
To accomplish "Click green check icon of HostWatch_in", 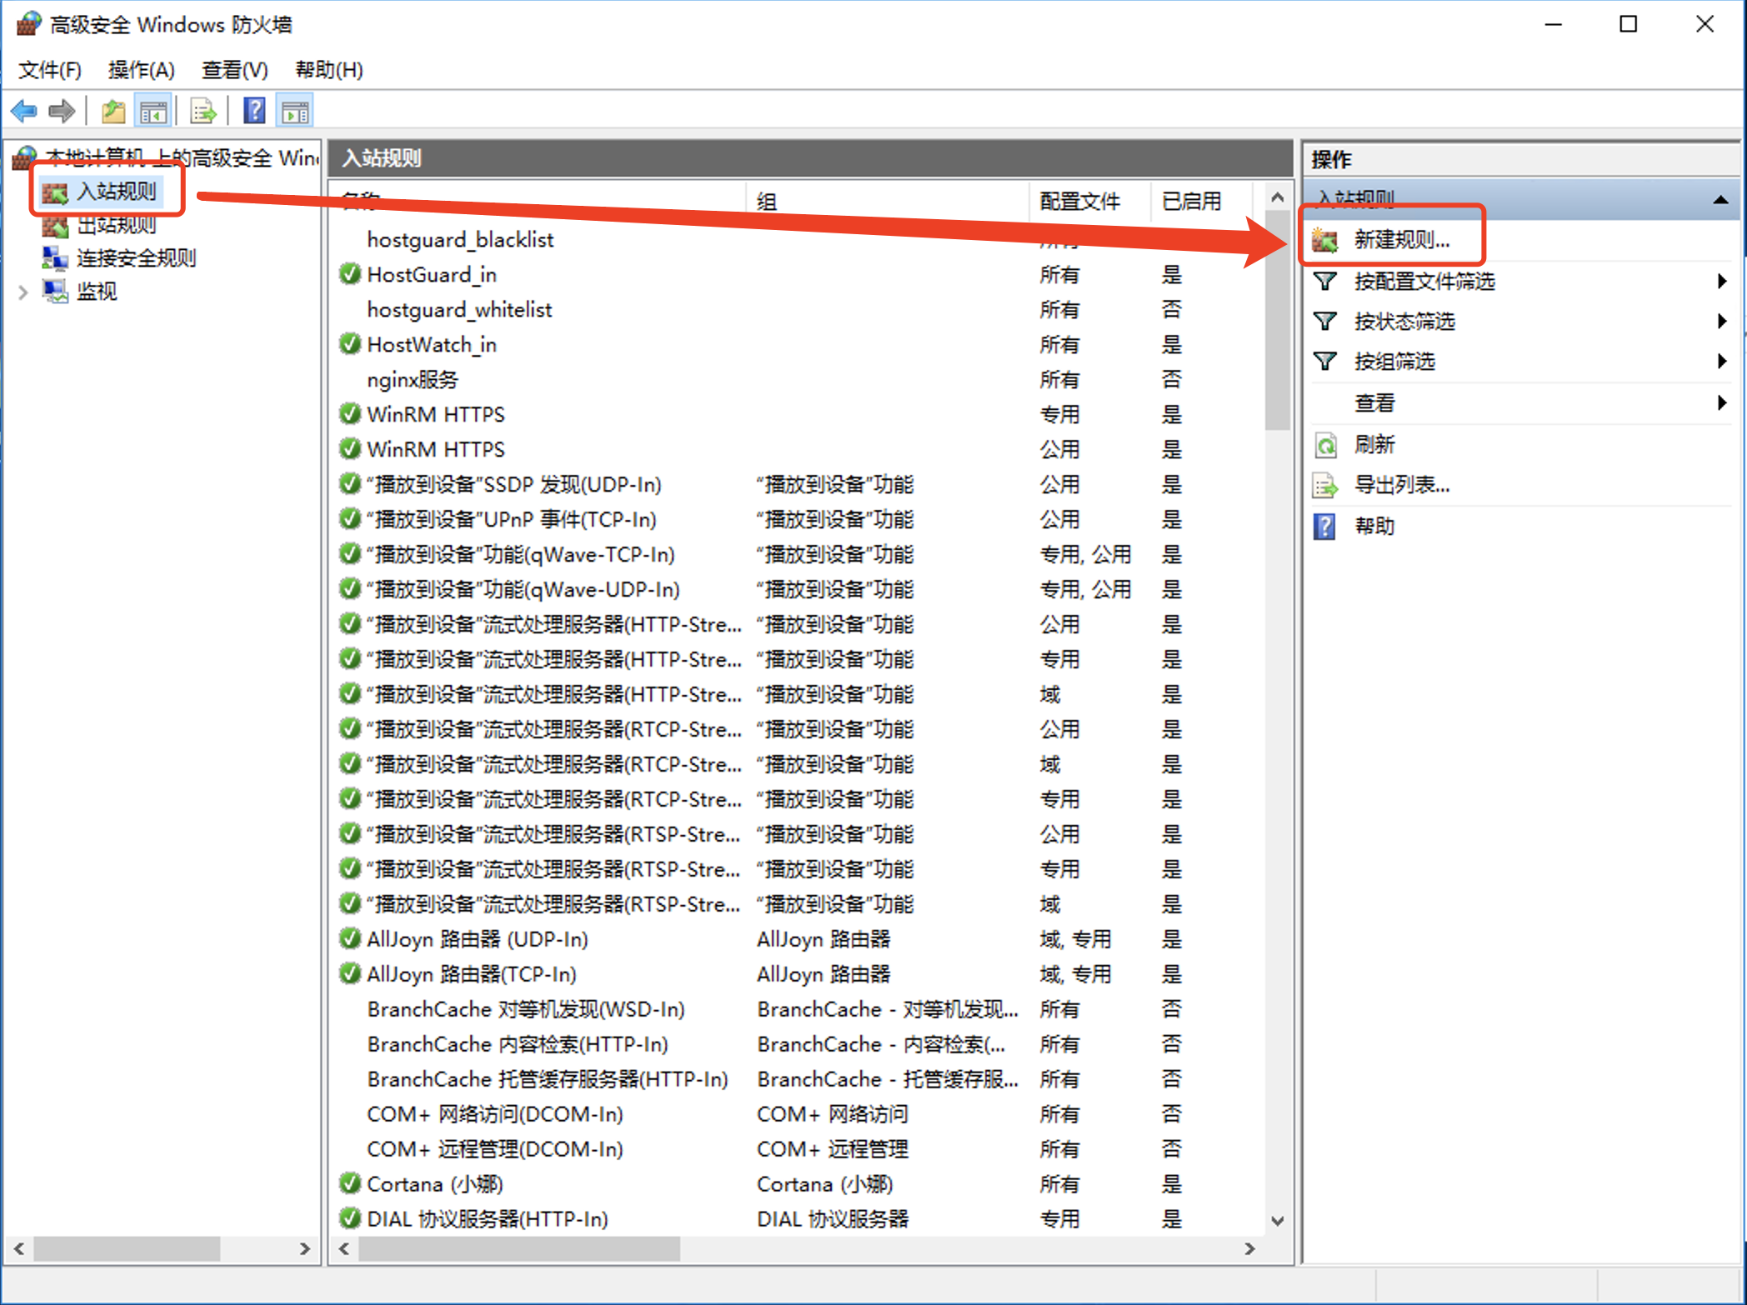I will click(x=350, y=344).
